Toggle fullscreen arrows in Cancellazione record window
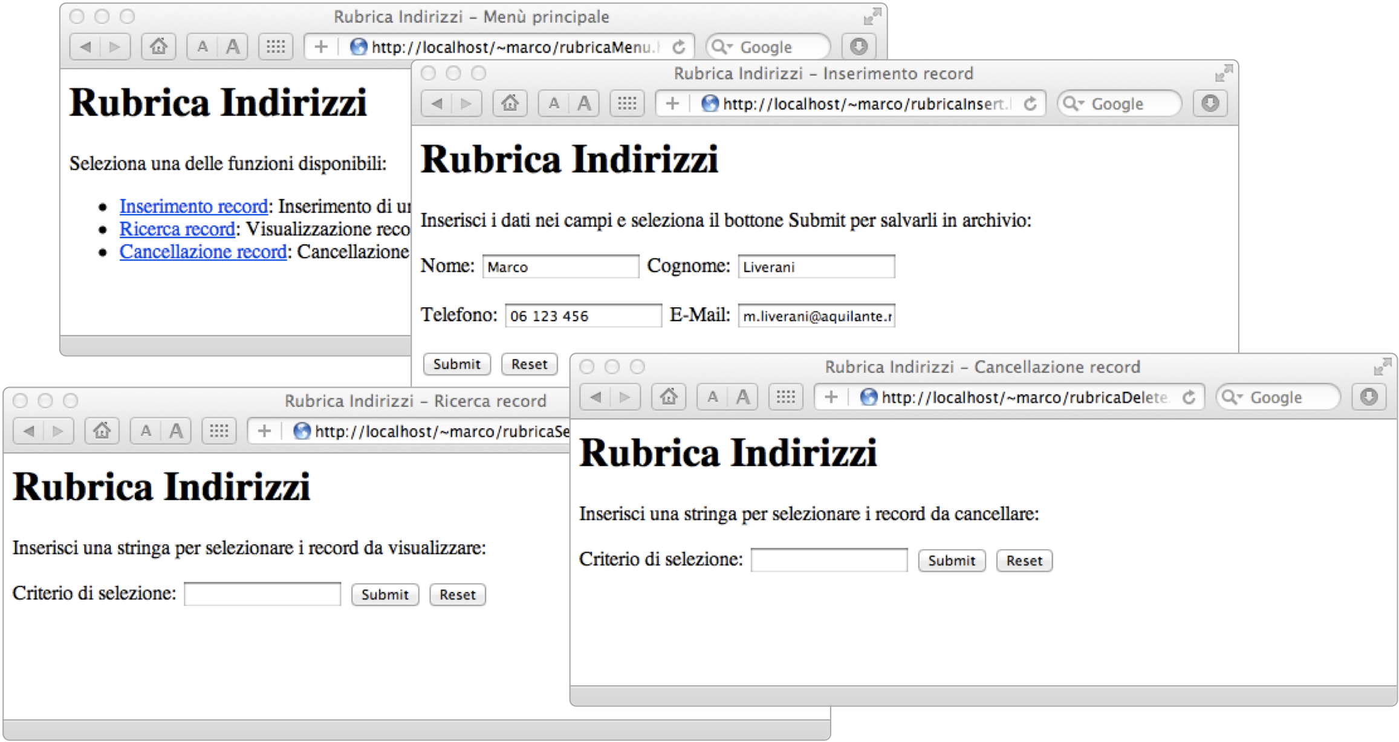 (x=1383, y=366)
